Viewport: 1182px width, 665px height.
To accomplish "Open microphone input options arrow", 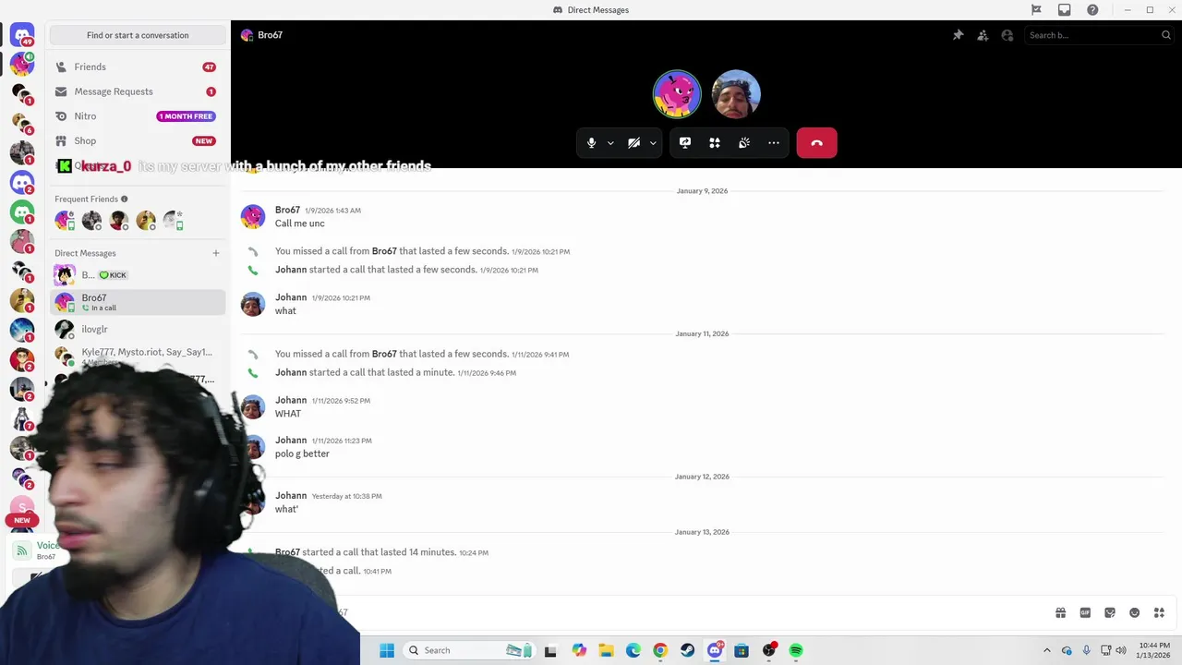I will pos(610,143).
